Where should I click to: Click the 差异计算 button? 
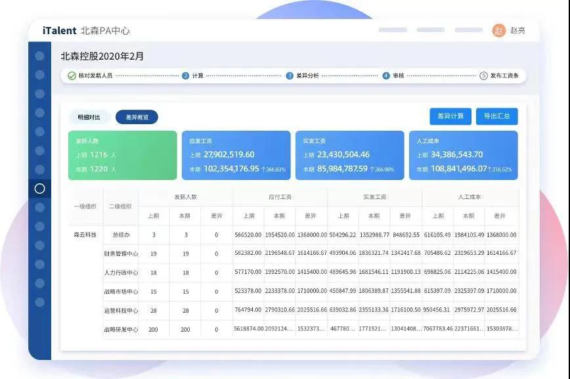(x=450, y=116)
